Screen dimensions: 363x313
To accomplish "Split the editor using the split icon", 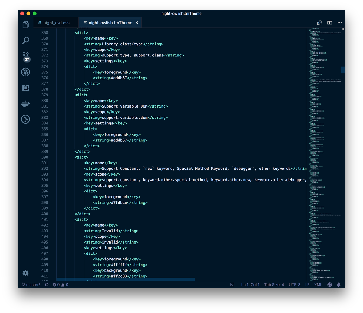I will (x=329, y=22).
